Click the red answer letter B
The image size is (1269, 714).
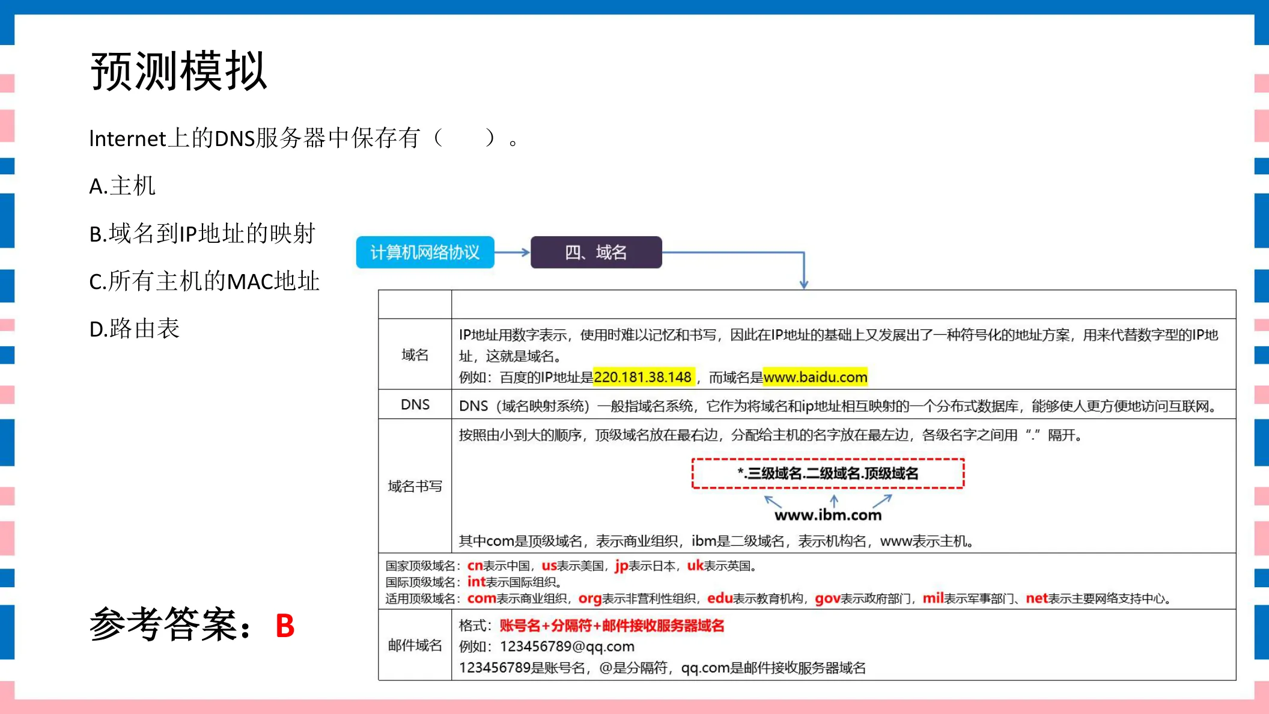[x=285, y=626]
